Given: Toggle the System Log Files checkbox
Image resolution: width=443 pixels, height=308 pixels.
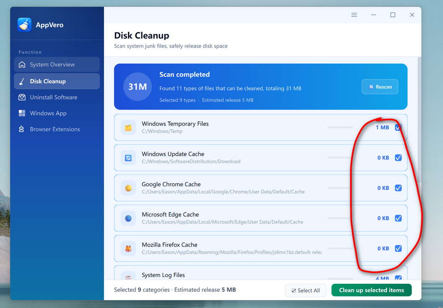Looking at the screenshot, I should pyautogui.click(x=398, y=278).
